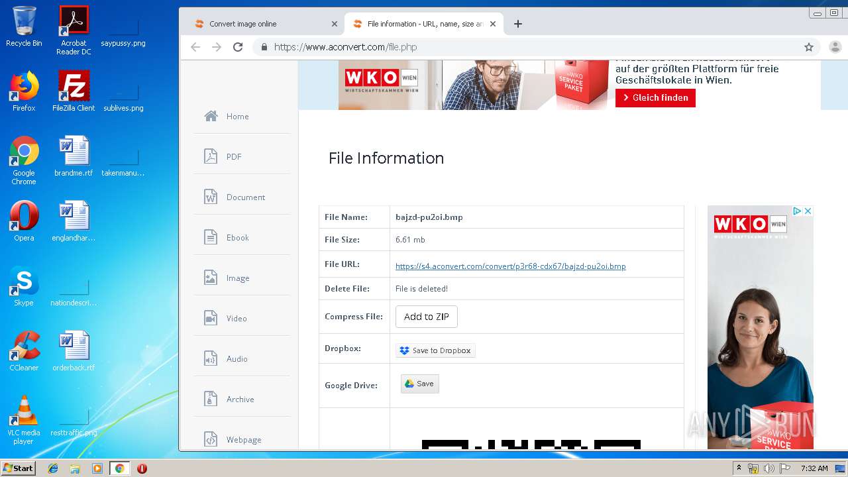Viewport: 848px width, 477px height.
Task: Open FileZilla Client shortcut
Action: coord(74,91)
